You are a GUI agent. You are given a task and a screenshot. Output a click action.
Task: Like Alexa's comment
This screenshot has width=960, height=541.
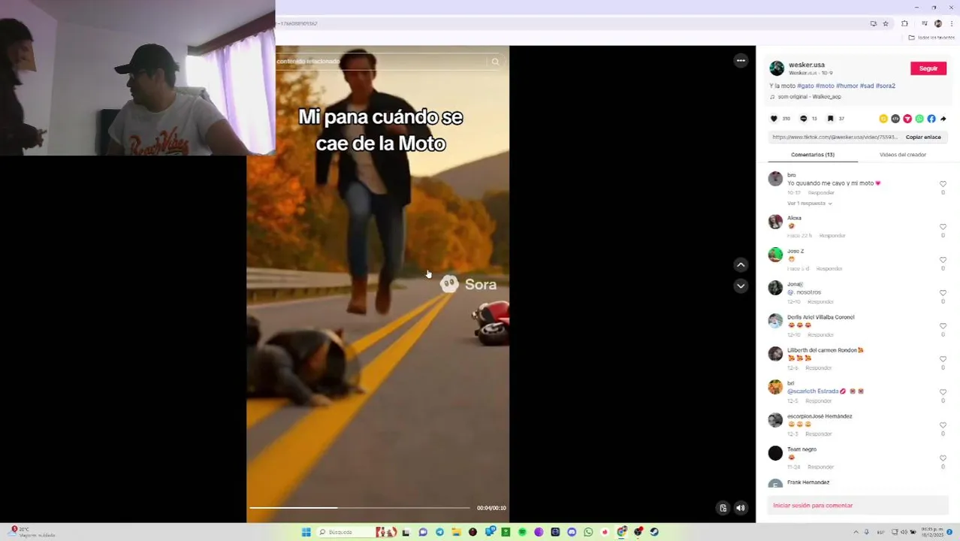943,227
